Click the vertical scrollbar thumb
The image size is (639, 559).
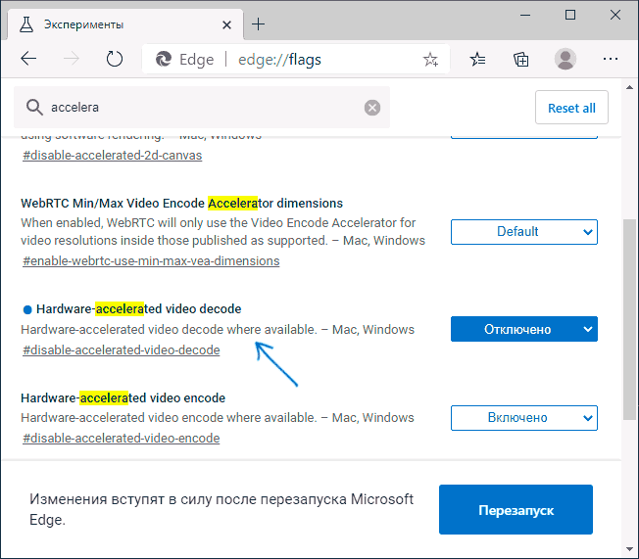629,319
